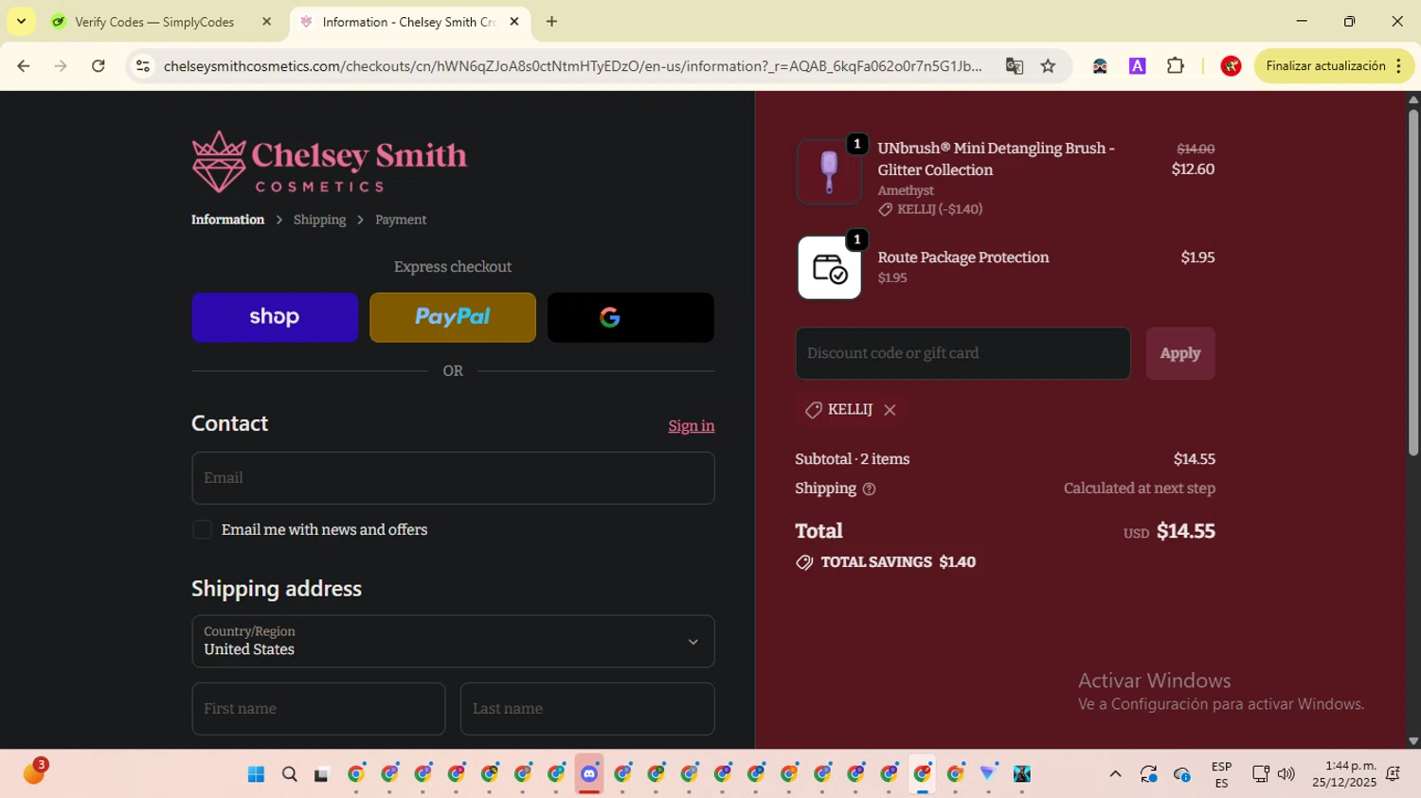Apply the discount code
1421x798 pixels.
1180,353
